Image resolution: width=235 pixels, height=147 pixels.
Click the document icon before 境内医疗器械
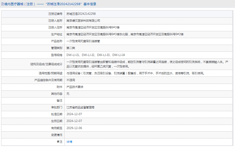click(2, 4)
